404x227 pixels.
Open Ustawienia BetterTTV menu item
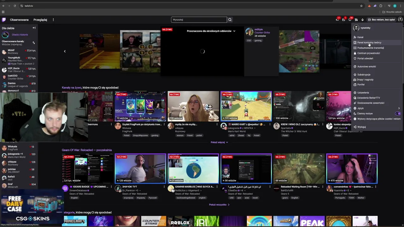pyautogui.click(x=377, y=98)
